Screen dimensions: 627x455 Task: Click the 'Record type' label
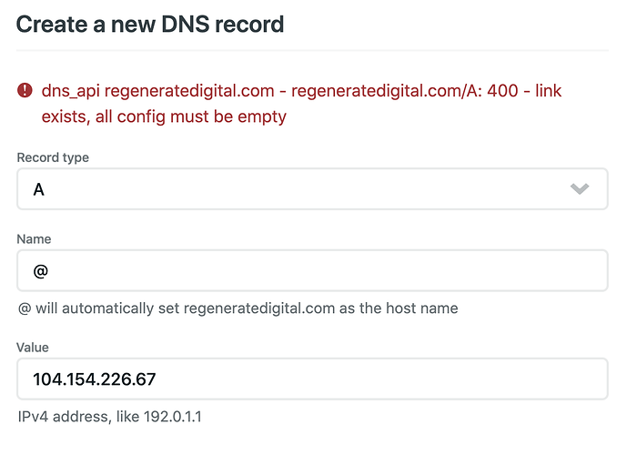point(53,157)
